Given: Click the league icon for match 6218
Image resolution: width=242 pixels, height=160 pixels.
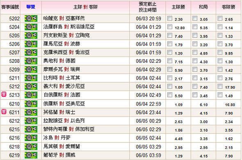Looking at the screenshot, I should click(x=31, y=146).
